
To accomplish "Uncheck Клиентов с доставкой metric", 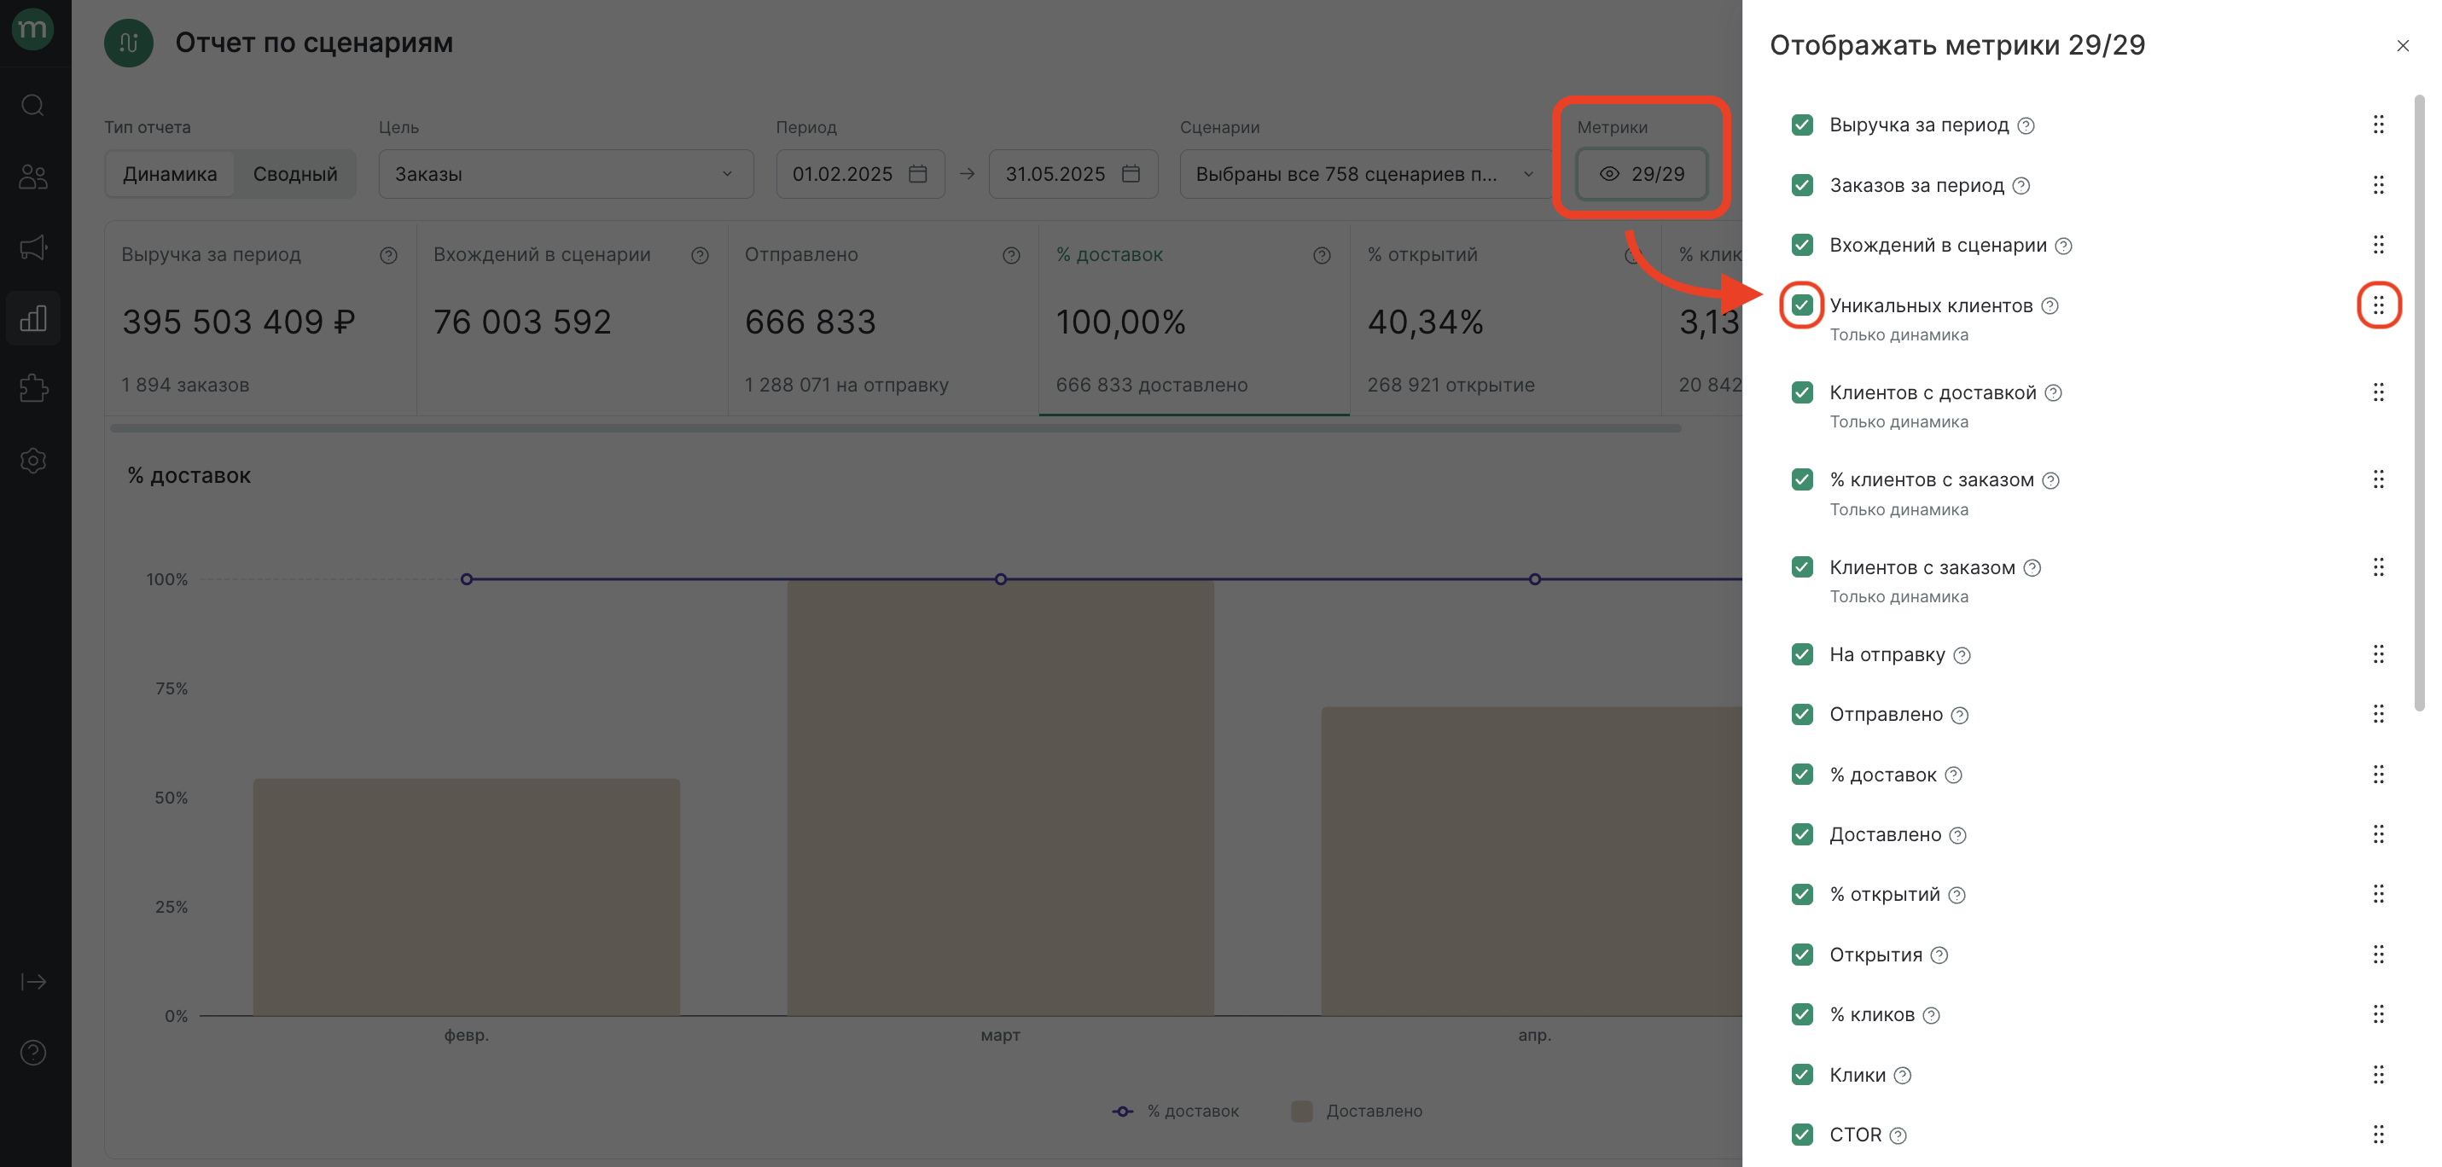I will (x=1802, y=392).
